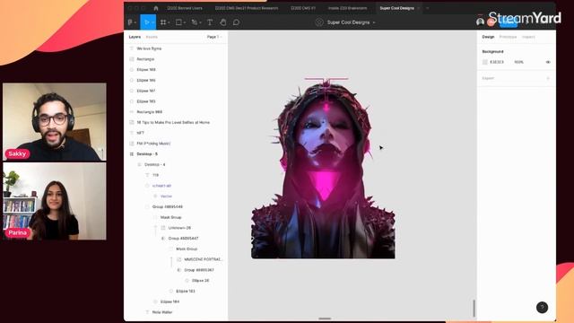Open the Pen tool dropdown arrow
Viewport: 574px width, 323px height.
click(x=200, y=22)
